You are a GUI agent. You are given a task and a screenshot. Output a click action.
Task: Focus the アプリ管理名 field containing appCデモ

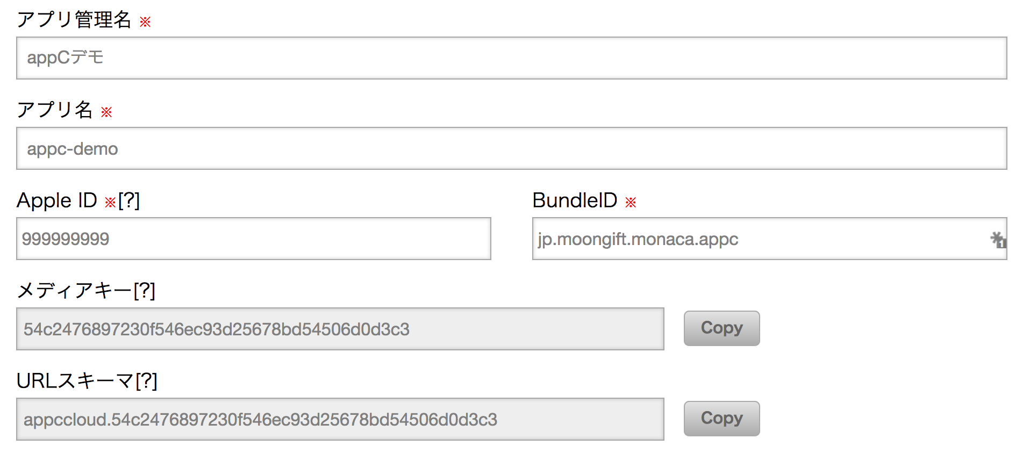click(511, 58)
